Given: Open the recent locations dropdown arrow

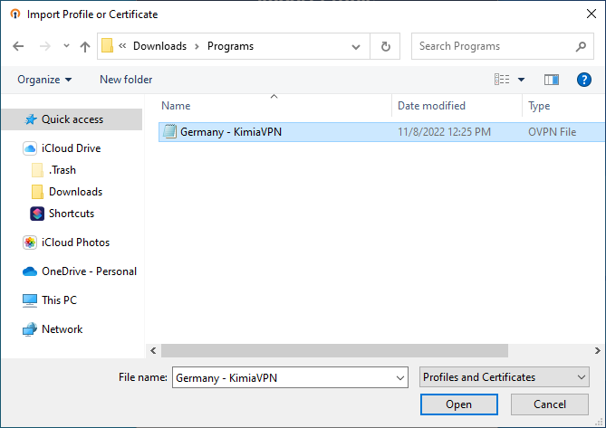Looking at the screenshot, I should (x=66, y=46).
